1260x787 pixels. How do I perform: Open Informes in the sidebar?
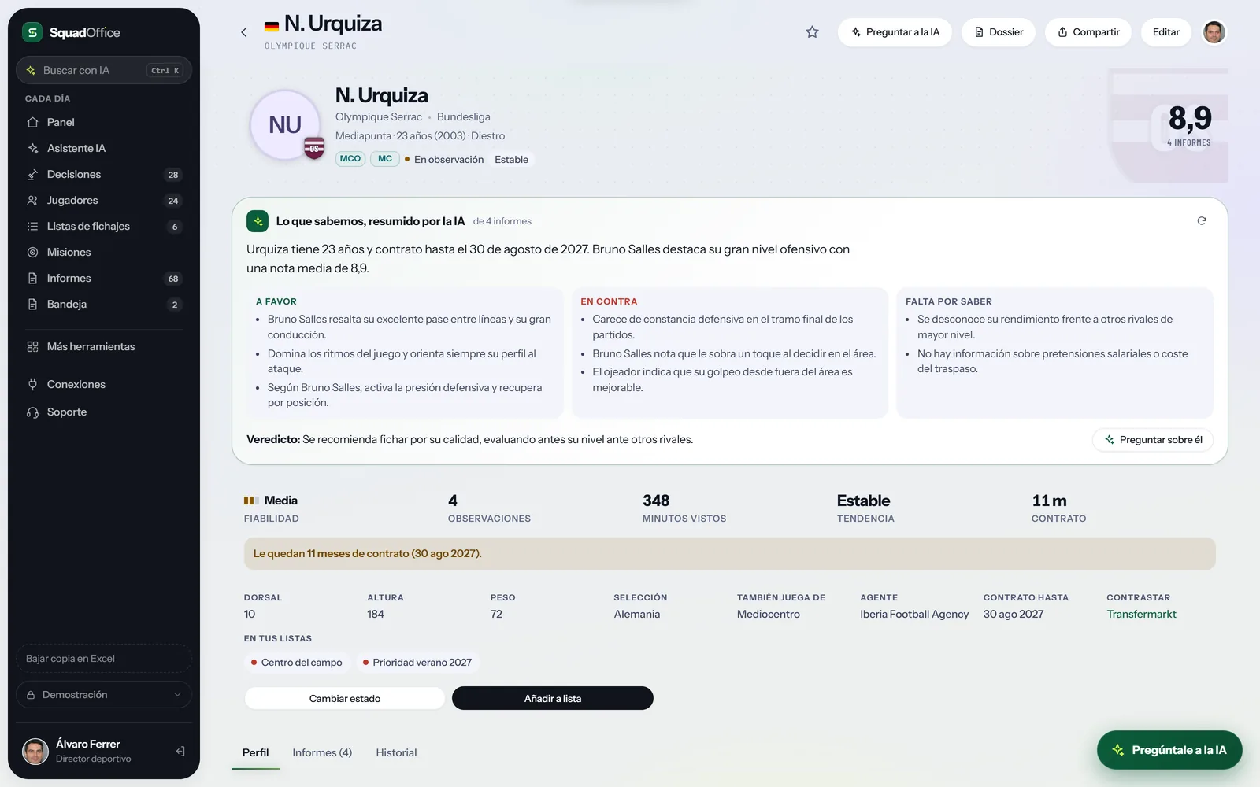(x=104, y=278)
